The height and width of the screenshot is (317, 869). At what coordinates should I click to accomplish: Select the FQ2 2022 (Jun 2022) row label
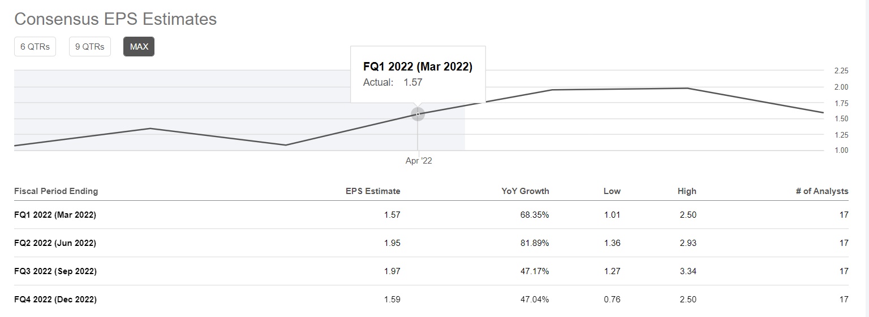[x=55, y=243]
